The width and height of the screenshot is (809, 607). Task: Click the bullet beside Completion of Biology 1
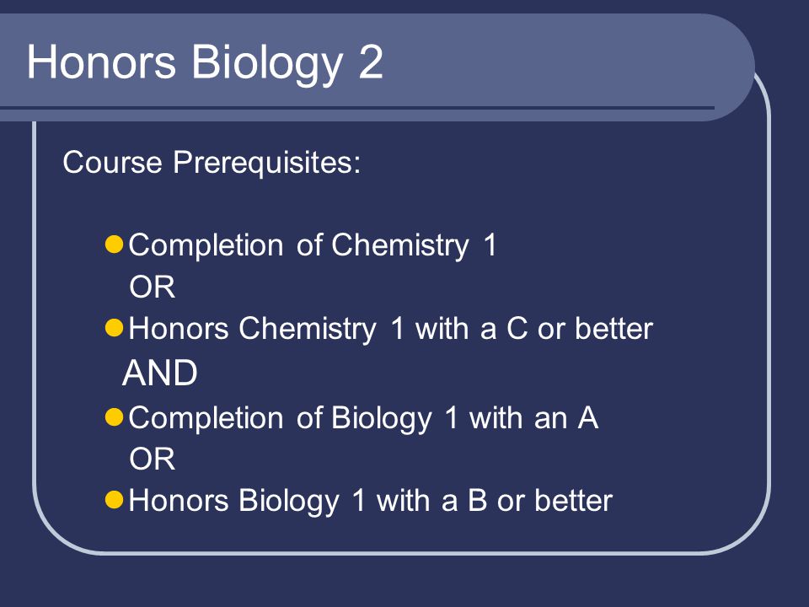pyautogui.click(x=114, y=417)
